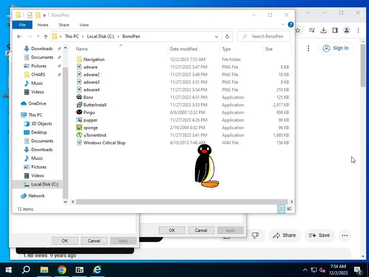Open recent locations dropdown arrow

38,36
